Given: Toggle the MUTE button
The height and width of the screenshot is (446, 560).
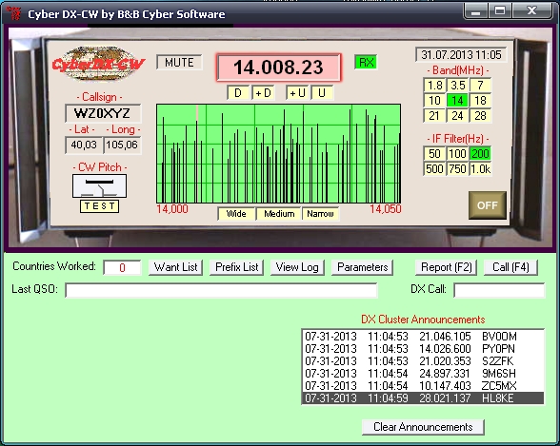Looking at the screenshot, I should click(179, 63).
